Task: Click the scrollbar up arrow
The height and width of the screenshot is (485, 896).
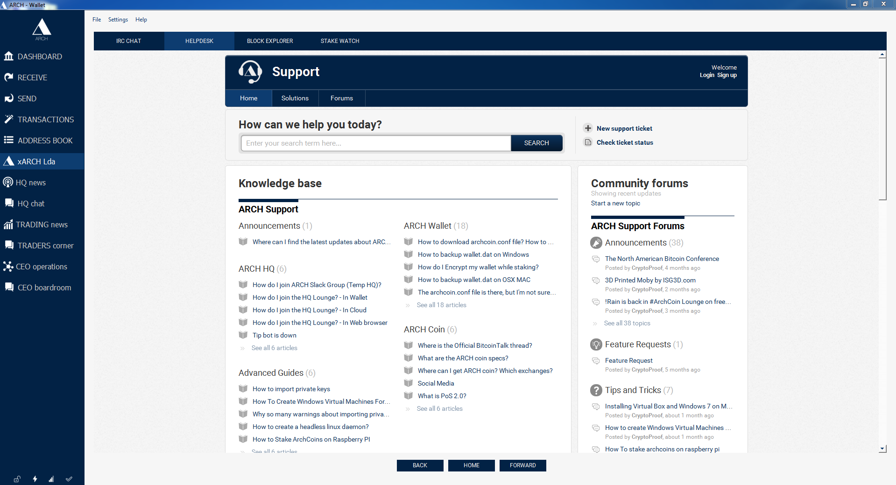Action: point(882,55)
